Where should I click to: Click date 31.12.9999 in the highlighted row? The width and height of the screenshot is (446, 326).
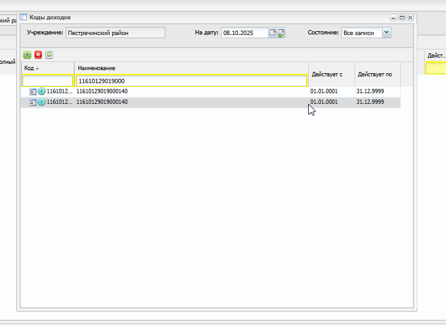[x=370, y=102]
